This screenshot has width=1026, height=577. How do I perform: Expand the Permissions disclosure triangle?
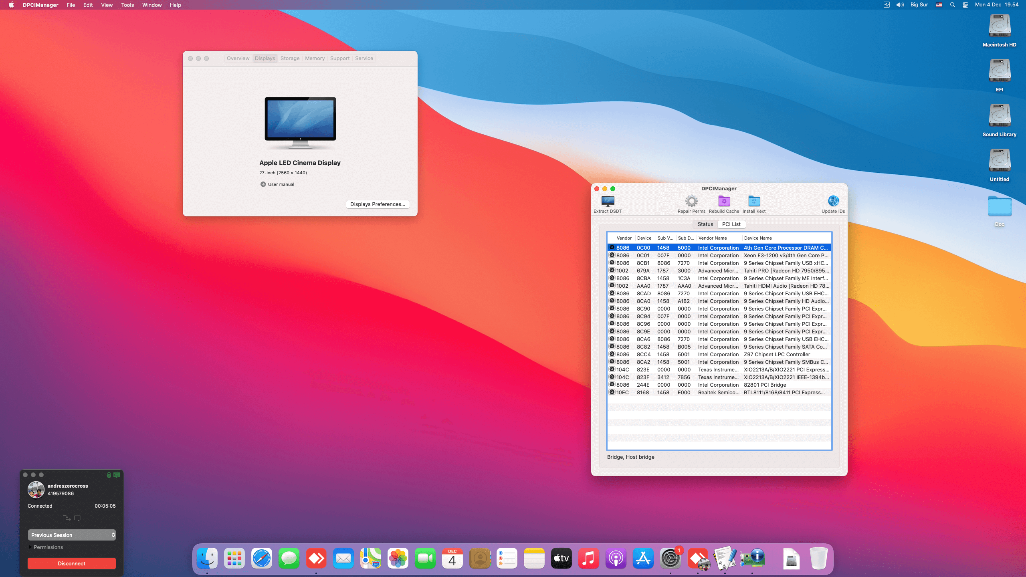tap(30, 547)
